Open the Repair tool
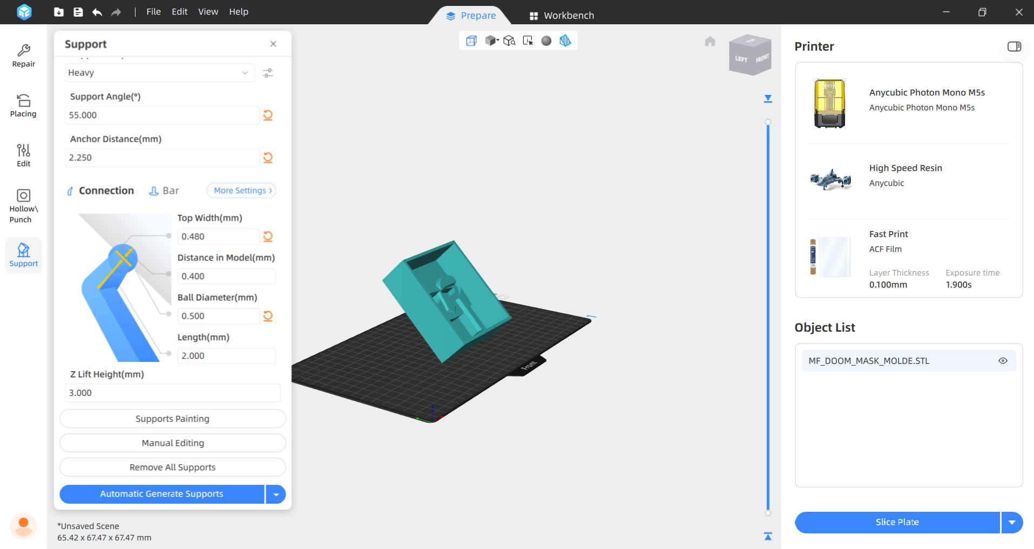Viewport: 1034px width, 549px height. pos(24,56)
